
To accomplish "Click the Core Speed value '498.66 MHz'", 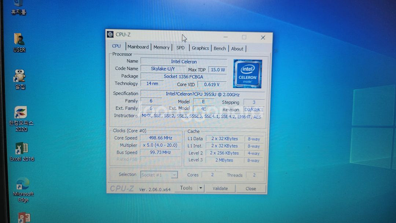I will (160, 138).
